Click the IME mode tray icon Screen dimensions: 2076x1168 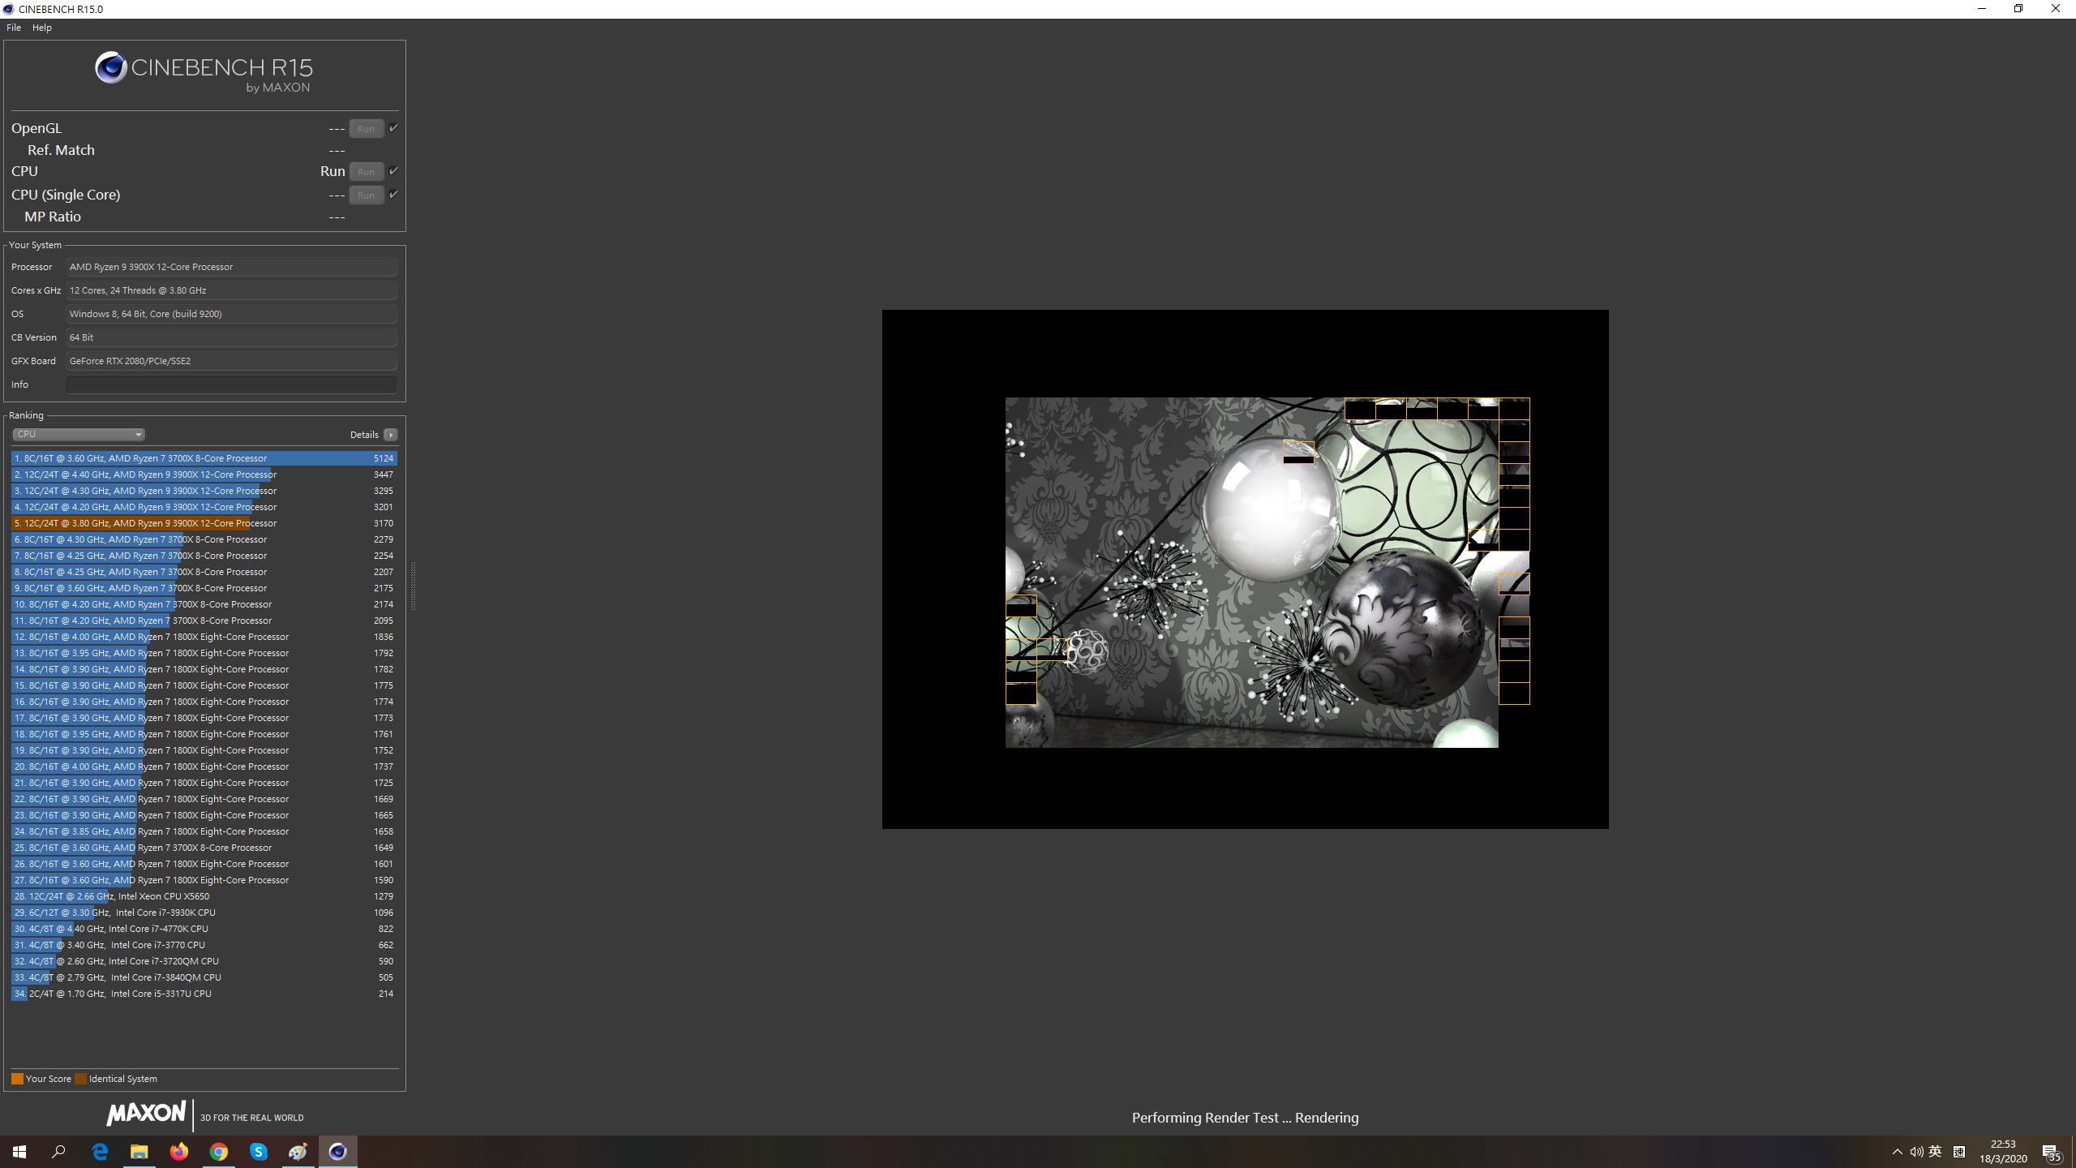click(1959, 1152)
